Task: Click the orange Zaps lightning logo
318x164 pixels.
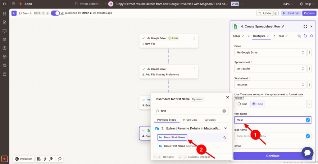Action: pos(20,4)
